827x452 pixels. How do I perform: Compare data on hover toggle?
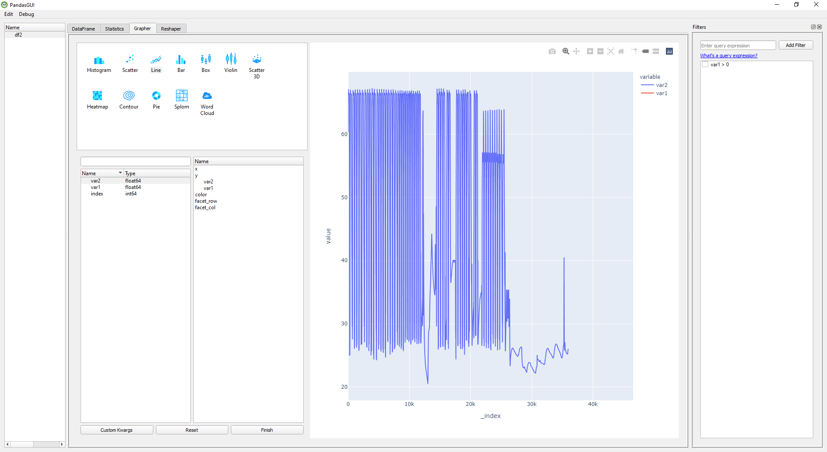tap(656, 51)
